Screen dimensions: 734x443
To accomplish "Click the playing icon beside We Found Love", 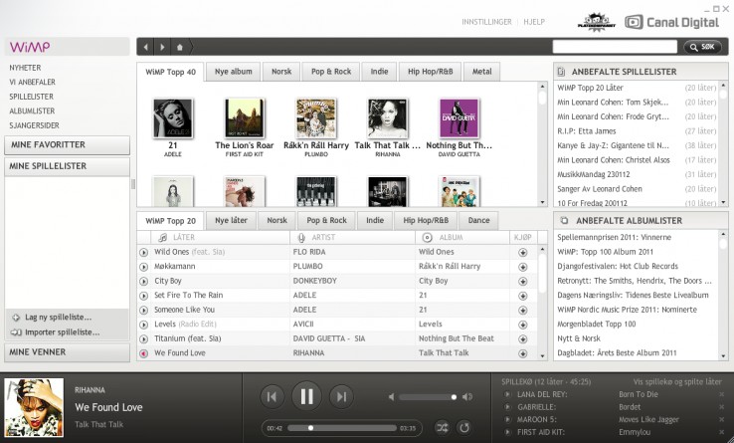I will (143, 353).
